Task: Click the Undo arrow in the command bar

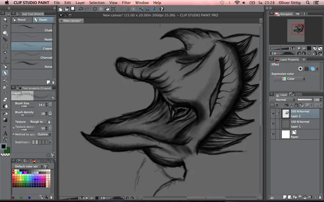Action: click(x=81, y=8)
